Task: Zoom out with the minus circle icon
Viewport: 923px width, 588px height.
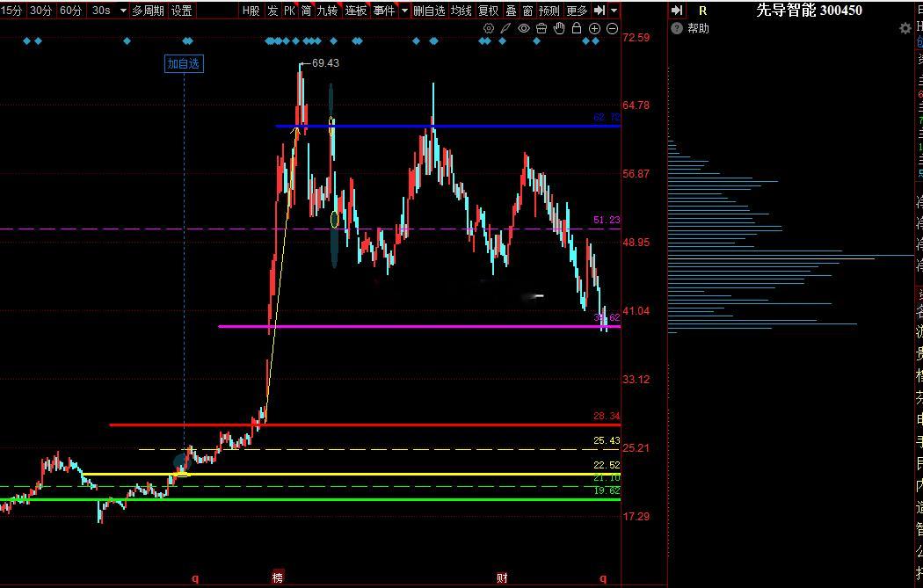Action: tap(612, 28)
